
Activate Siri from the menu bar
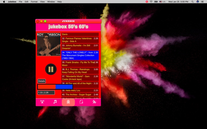point(198,2)
